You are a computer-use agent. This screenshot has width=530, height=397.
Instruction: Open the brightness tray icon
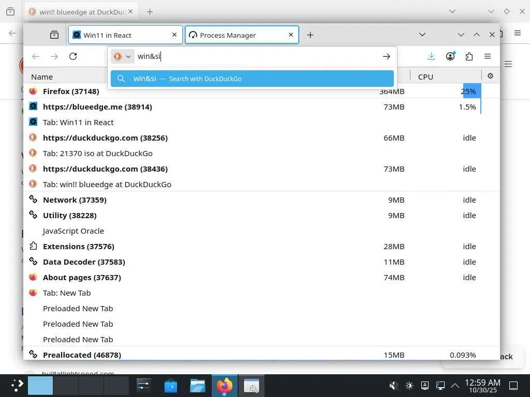409,385
